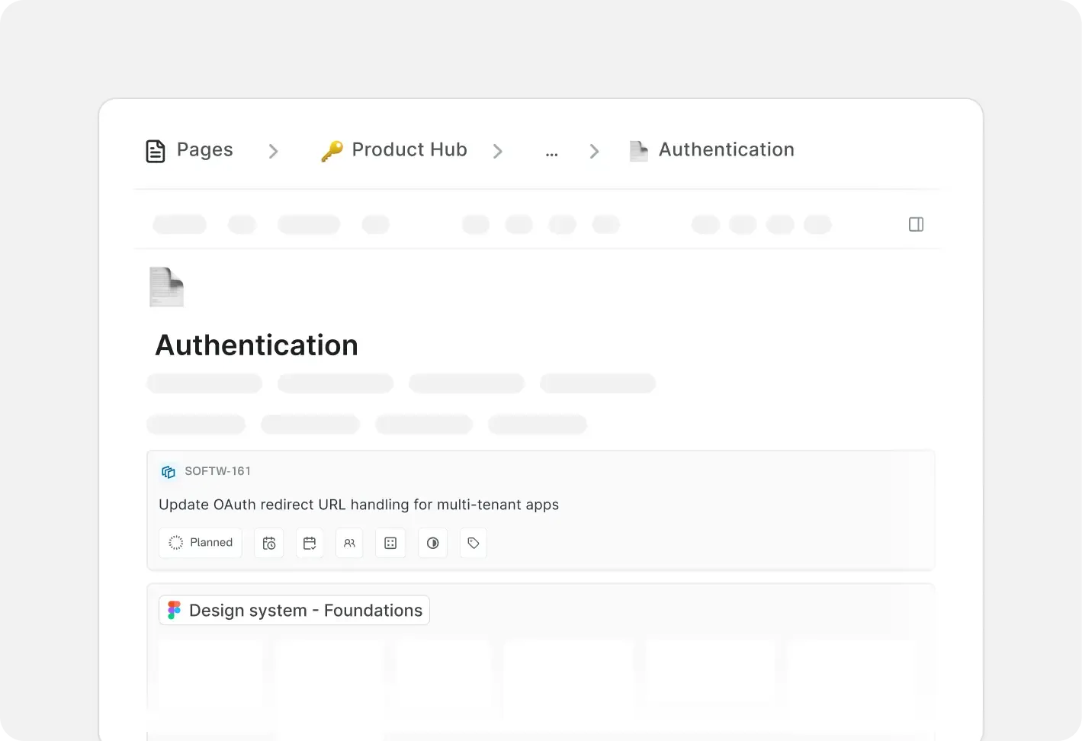Click the key icon beside Product Hub
The width and height of the screenshot is (1082, 741).
click(x=332, y=151)
